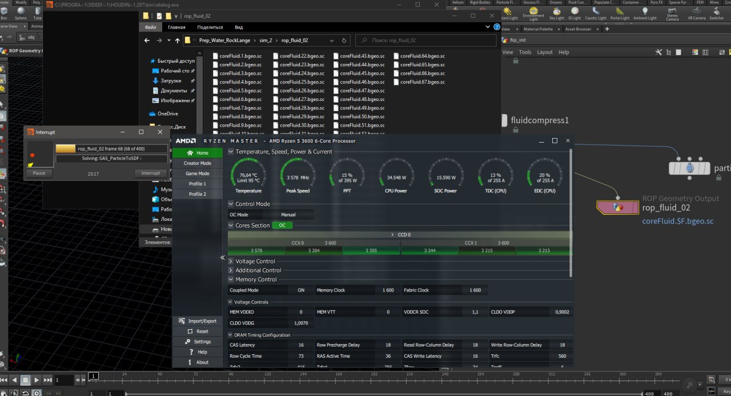Select the Environment Light shelf tool
Image resolution: width=731 pixels, height=396 pixels.
[533, 14]
